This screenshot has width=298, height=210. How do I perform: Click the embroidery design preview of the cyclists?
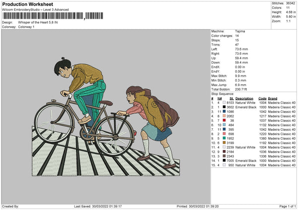106,116
